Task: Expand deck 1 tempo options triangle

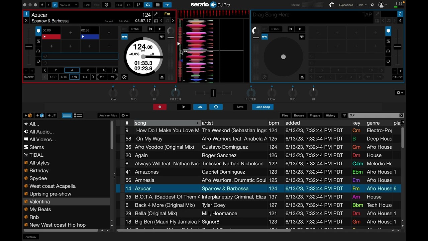Action: pyautogui.click(x=162, y=37)
